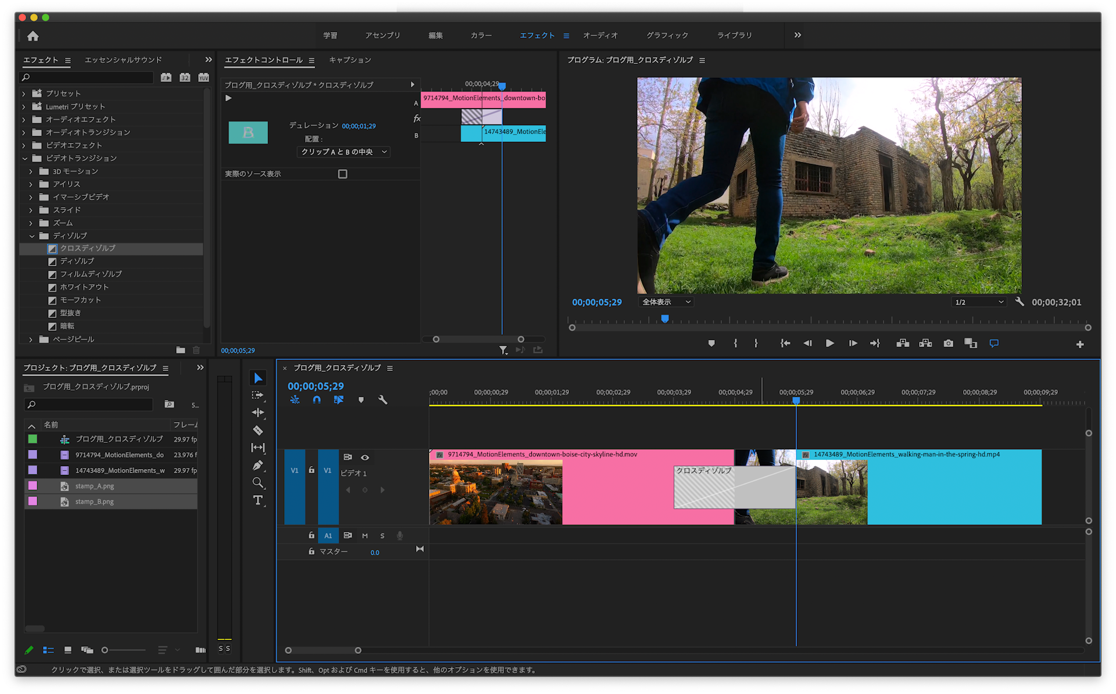Select the Slip tool
This screenshot has height=694, width=1116.
257,448
